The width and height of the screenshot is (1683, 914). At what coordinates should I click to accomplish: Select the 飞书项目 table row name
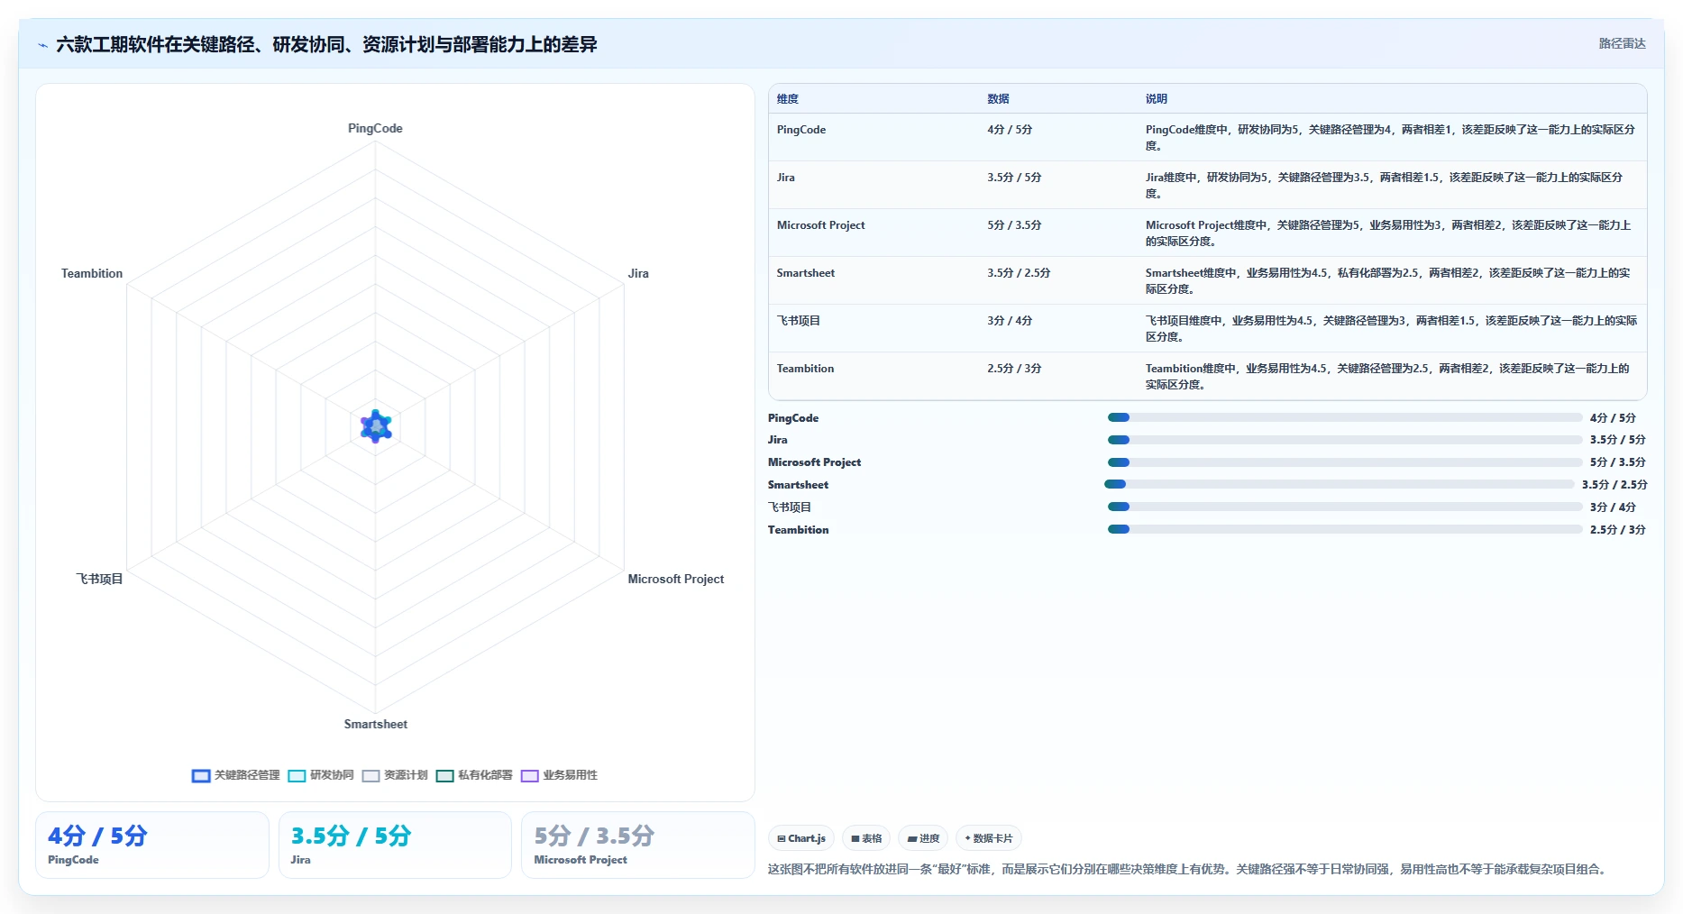(x=799, y=321)
